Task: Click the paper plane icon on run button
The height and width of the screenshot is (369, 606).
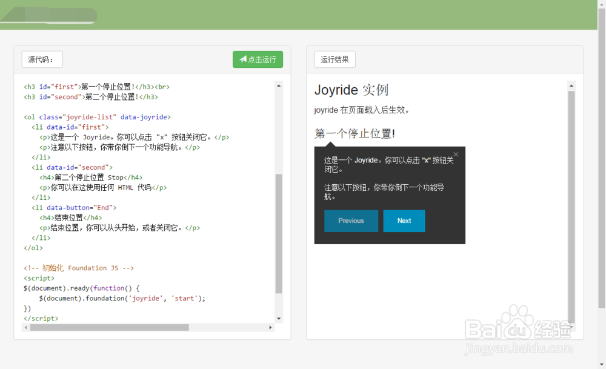Action: pyautogui.click(x=243, y=59)
